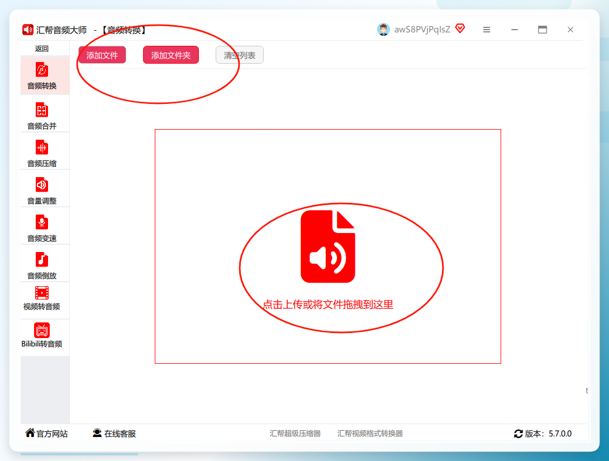Click the 版本: 5.7.0.0 version text
The width and height of the screenshot is (609, 461).
click(x=549, y=434)
